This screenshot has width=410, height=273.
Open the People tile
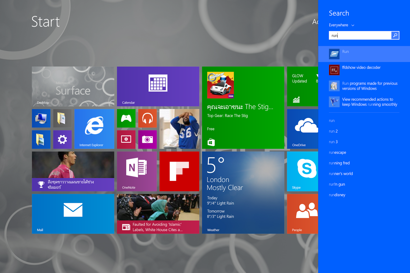pos(303,214)
